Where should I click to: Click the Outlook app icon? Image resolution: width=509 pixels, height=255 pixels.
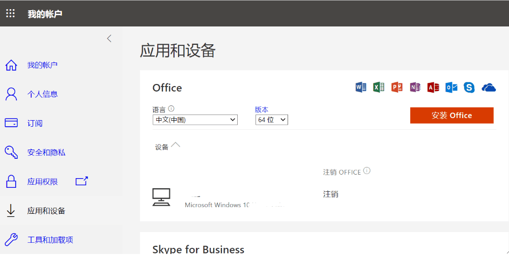click(451, 87)
